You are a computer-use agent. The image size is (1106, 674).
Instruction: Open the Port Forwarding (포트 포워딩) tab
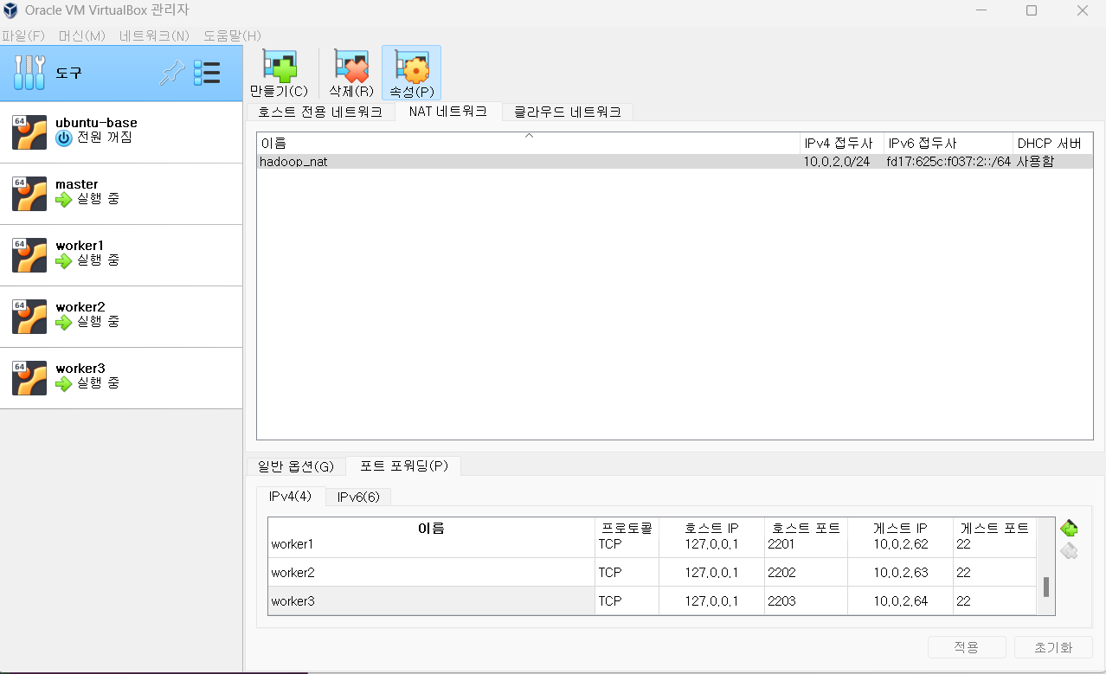[x=403, y=465]
